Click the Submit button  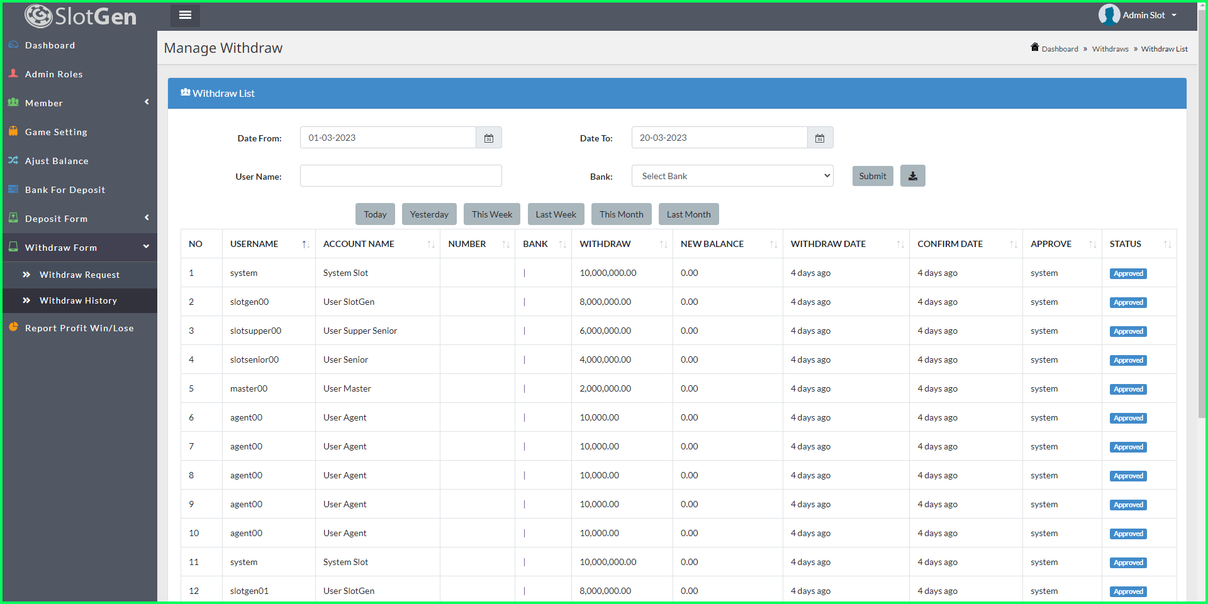[872, 175]
